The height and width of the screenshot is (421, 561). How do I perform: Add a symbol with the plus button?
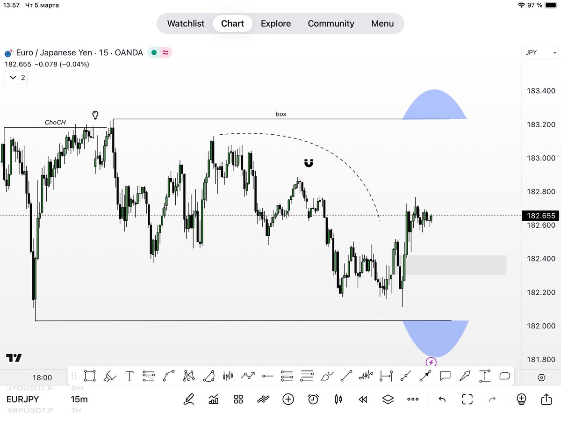coord(288,399)
